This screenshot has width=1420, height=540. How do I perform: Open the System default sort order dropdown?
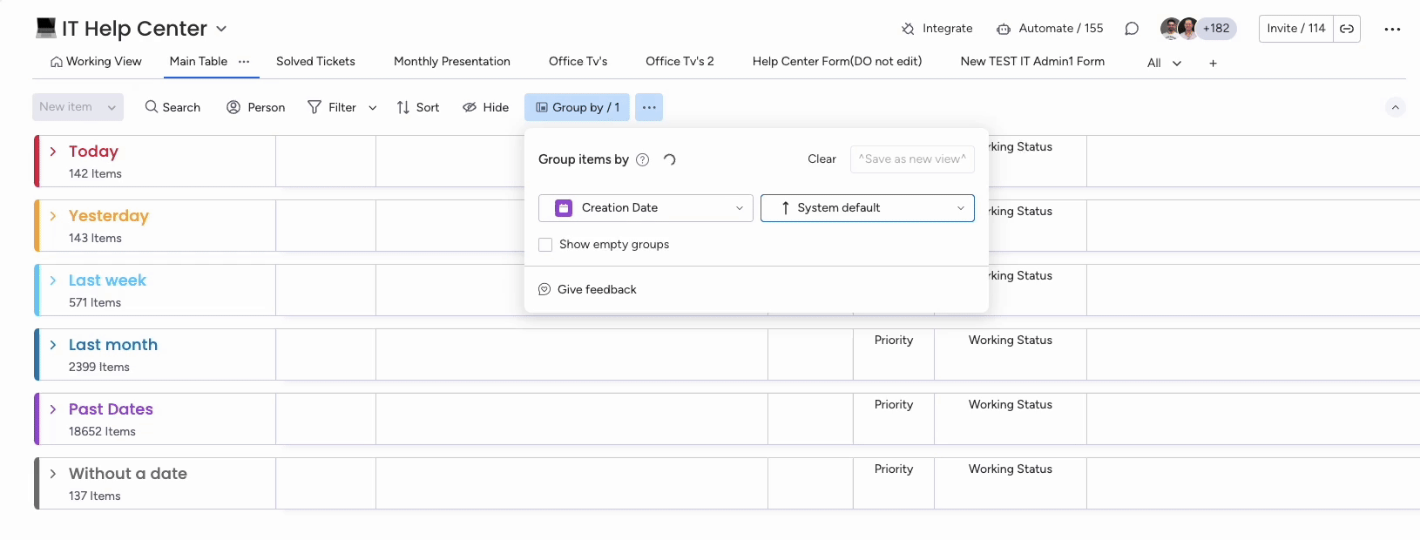pyautogui.click(x=868, y=208)
